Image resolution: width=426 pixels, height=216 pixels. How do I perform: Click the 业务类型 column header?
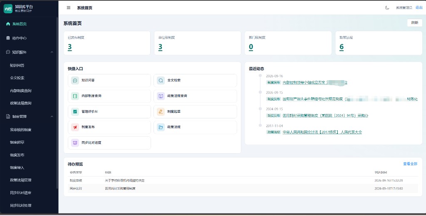coord(76,172)
